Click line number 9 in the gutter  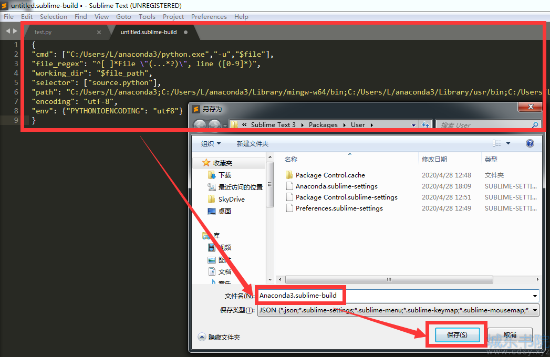click(x=16, y=120)
